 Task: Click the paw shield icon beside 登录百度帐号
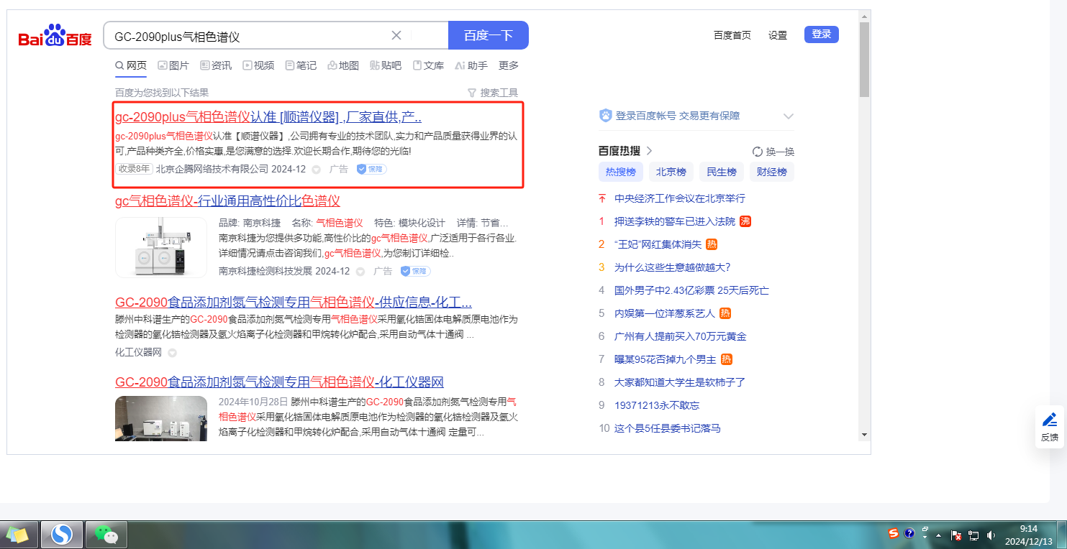606,116
